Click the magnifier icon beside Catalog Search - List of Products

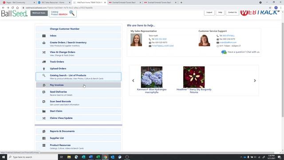pos(44,76)
